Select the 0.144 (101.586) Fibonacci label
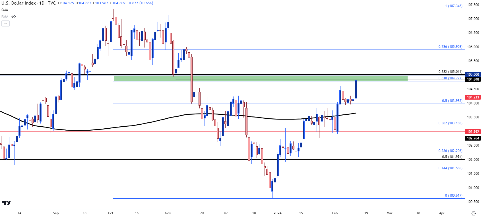Image resolution: width=481 pixels, height=216 pixels. [450, 168]
